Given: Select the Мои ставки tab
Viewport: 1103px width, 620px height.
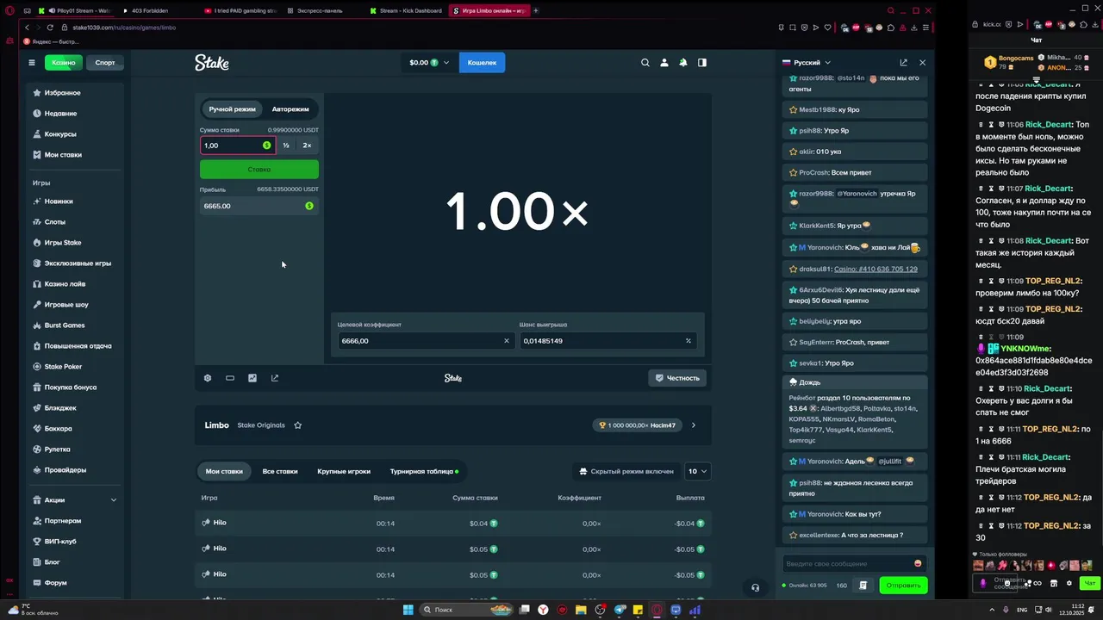Looking at the screenshot, I should pyautogui.click(x=224, y=471).
